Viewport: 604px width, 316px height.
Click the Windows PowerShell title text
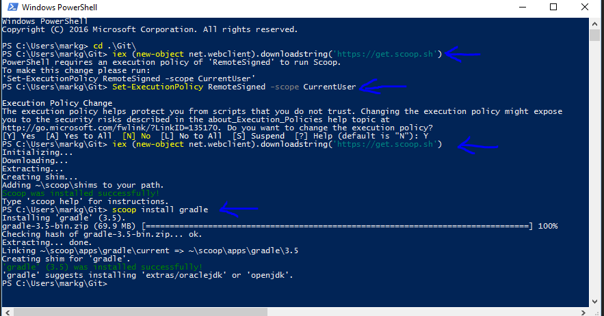[60, 8]
